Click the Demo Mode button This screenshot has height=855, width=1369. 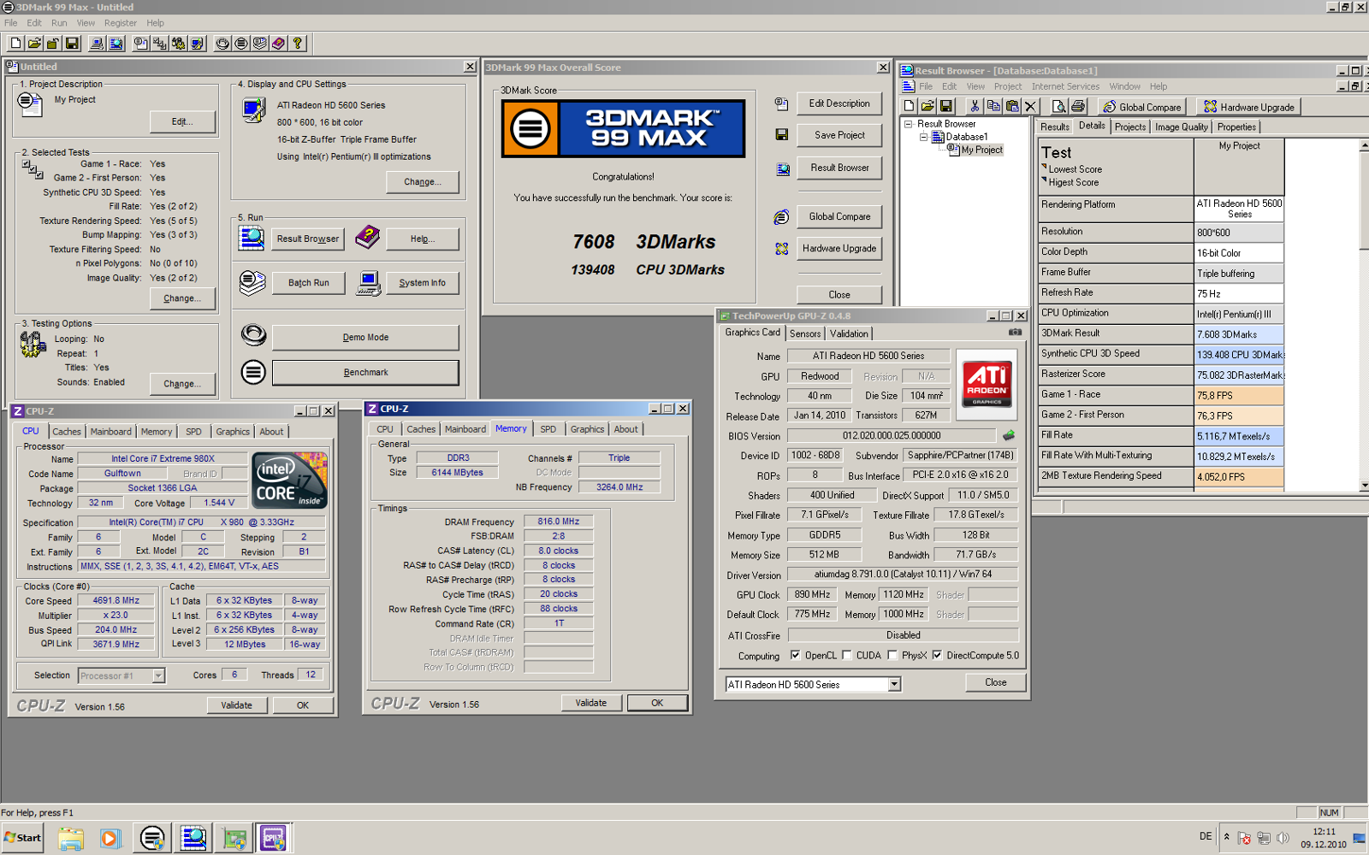[x=365, y=337]
